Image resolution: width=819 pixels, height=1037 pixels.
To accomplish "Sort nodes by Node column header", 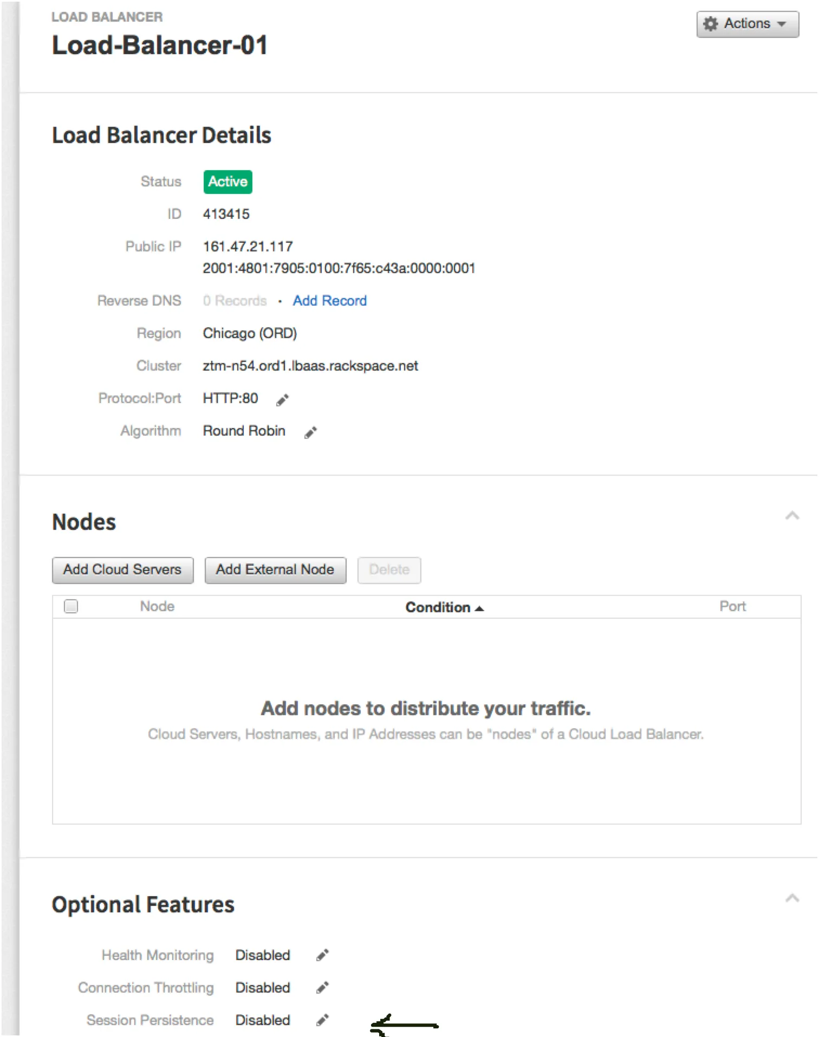I will pos(157,606).
